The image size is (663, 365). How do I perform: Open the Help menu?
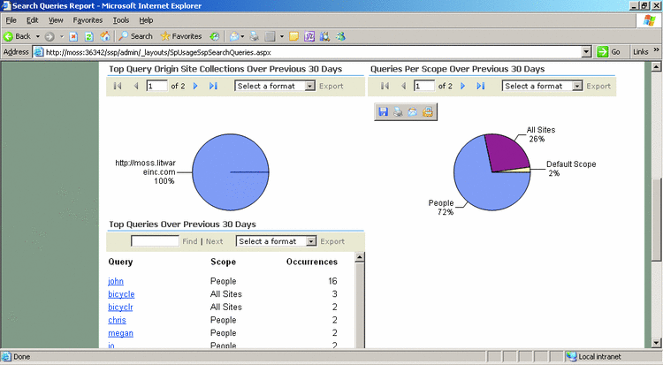tap(146, 20)
